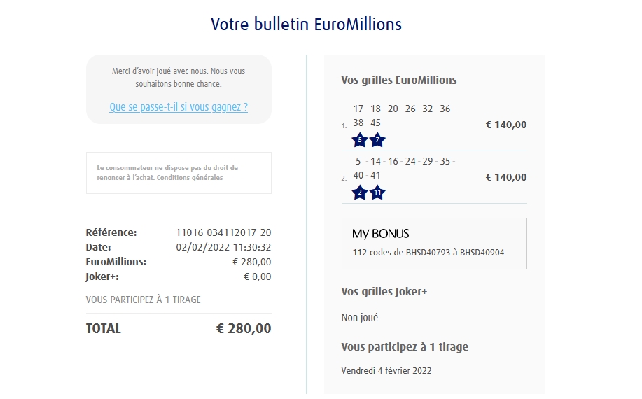This screenshot has width=642, height=399.
Task: Click the star number 7 icon
Action: [x=377, y=140]
